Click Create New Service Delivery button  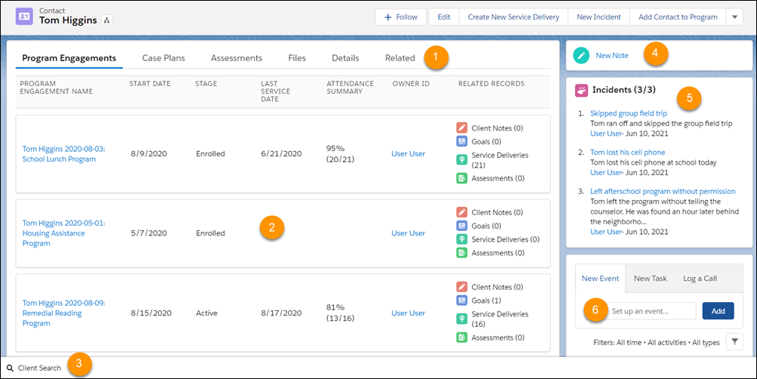[513, 17]
